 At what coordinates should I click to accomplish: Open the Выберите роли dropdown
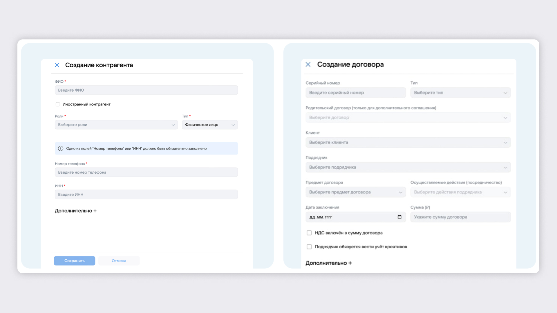[116, 125]
